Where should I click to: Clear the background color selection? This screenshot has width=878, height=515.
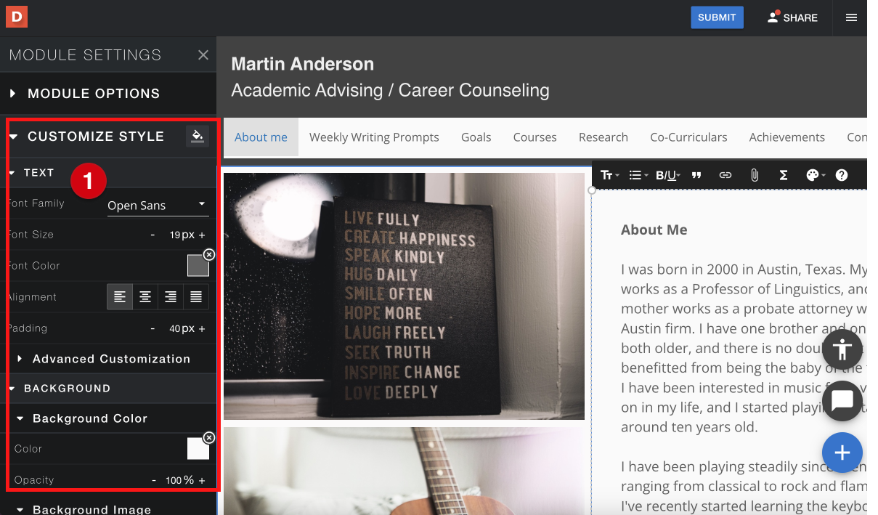coord(209,437)
